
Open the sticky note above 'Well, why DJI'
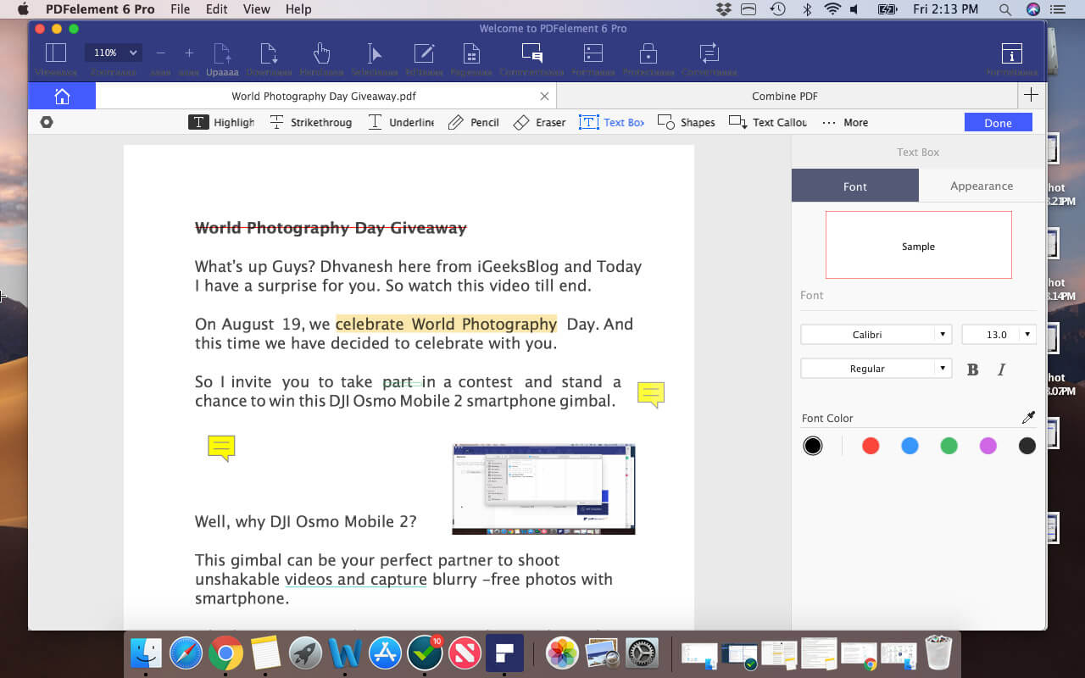tap(221, 447)
